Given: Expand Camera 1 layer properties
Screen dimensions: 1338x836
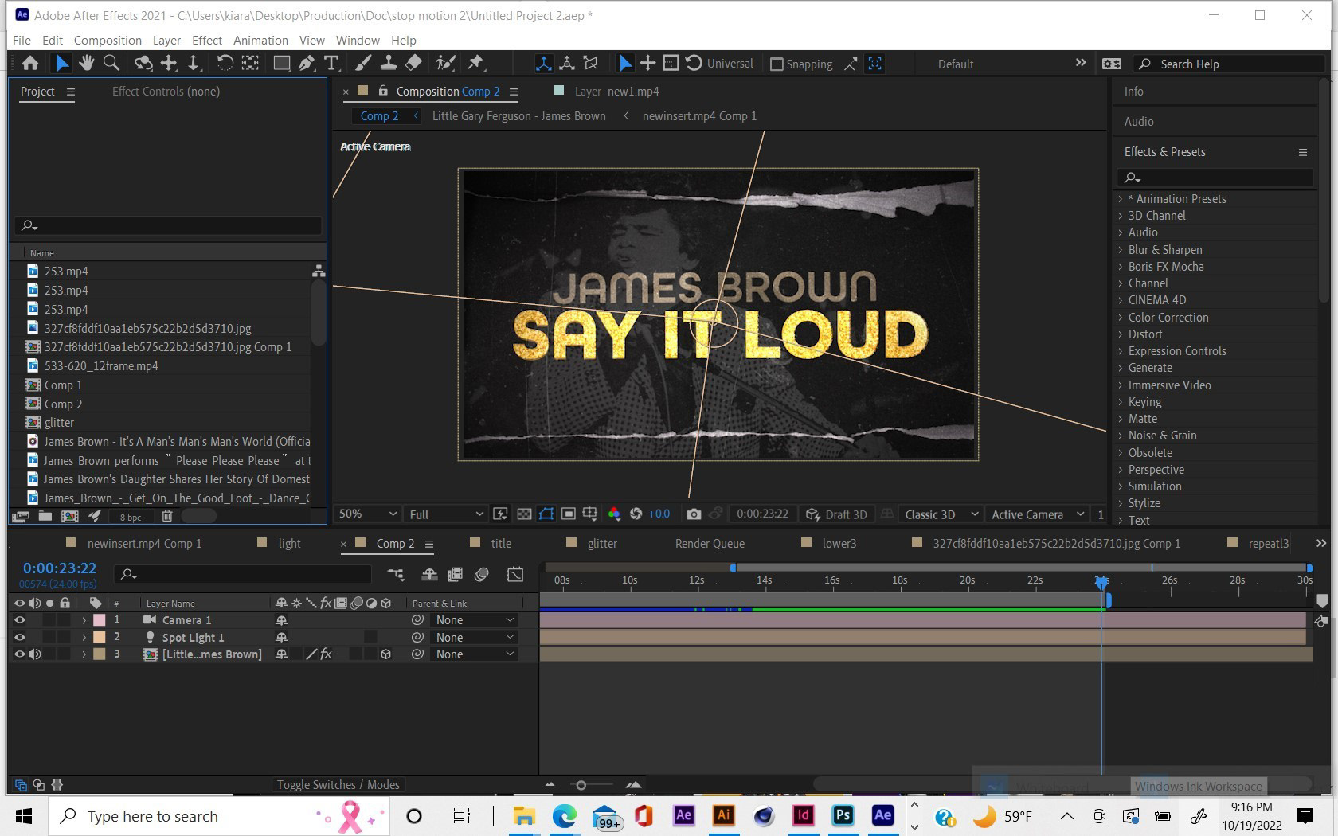Looking at the screenshot, I should [x=84, y=620].
